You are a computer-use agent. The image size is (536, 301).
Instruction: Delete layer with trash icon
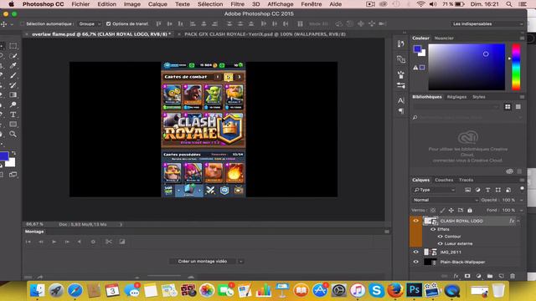pyautogui.click(x=513, y=276)
